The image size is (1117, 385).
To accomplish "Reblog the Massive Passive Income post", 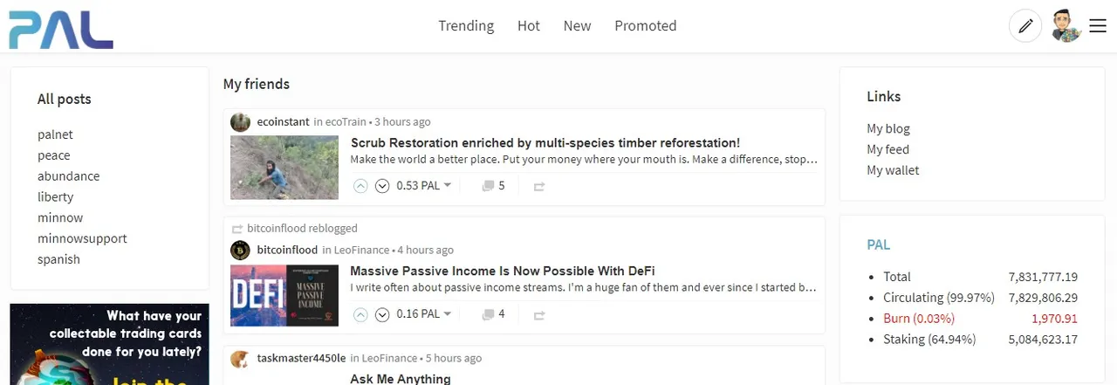I will click(x=539, y=314).
